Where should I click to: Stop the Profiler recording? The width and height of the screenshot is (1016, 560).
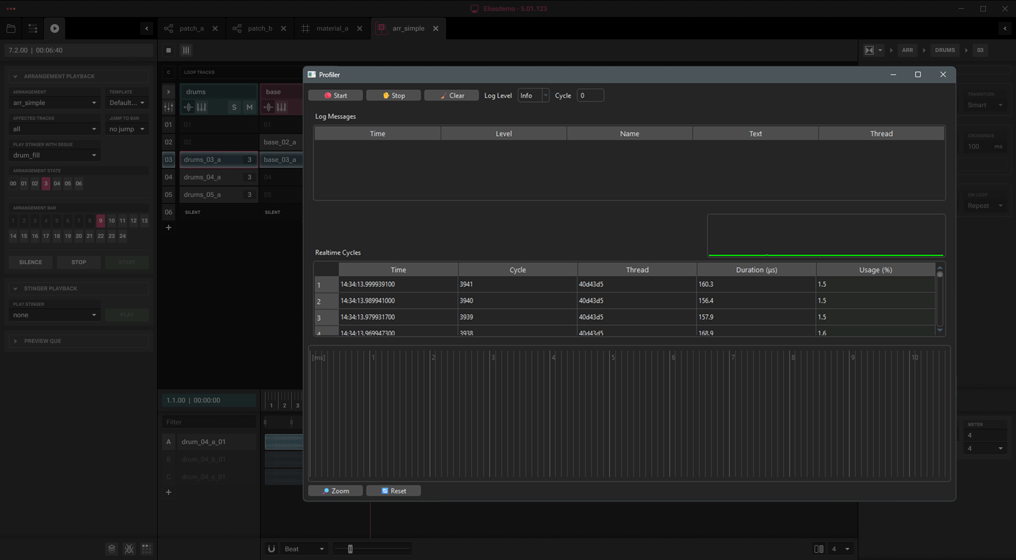point(394,96)
